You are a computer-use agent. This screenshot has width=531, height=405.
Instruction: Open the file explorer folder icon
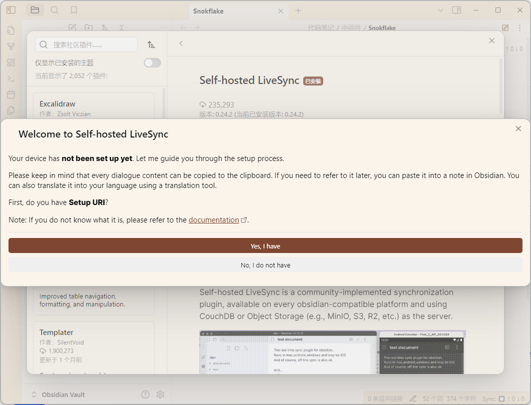click(x=34, y=10)
